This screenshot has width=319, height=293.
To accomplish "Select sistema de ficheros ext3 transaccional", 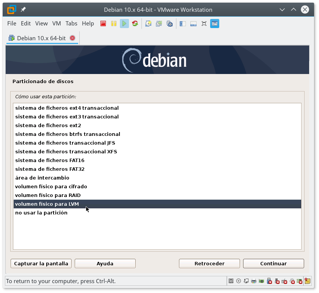I will [157, 117].
